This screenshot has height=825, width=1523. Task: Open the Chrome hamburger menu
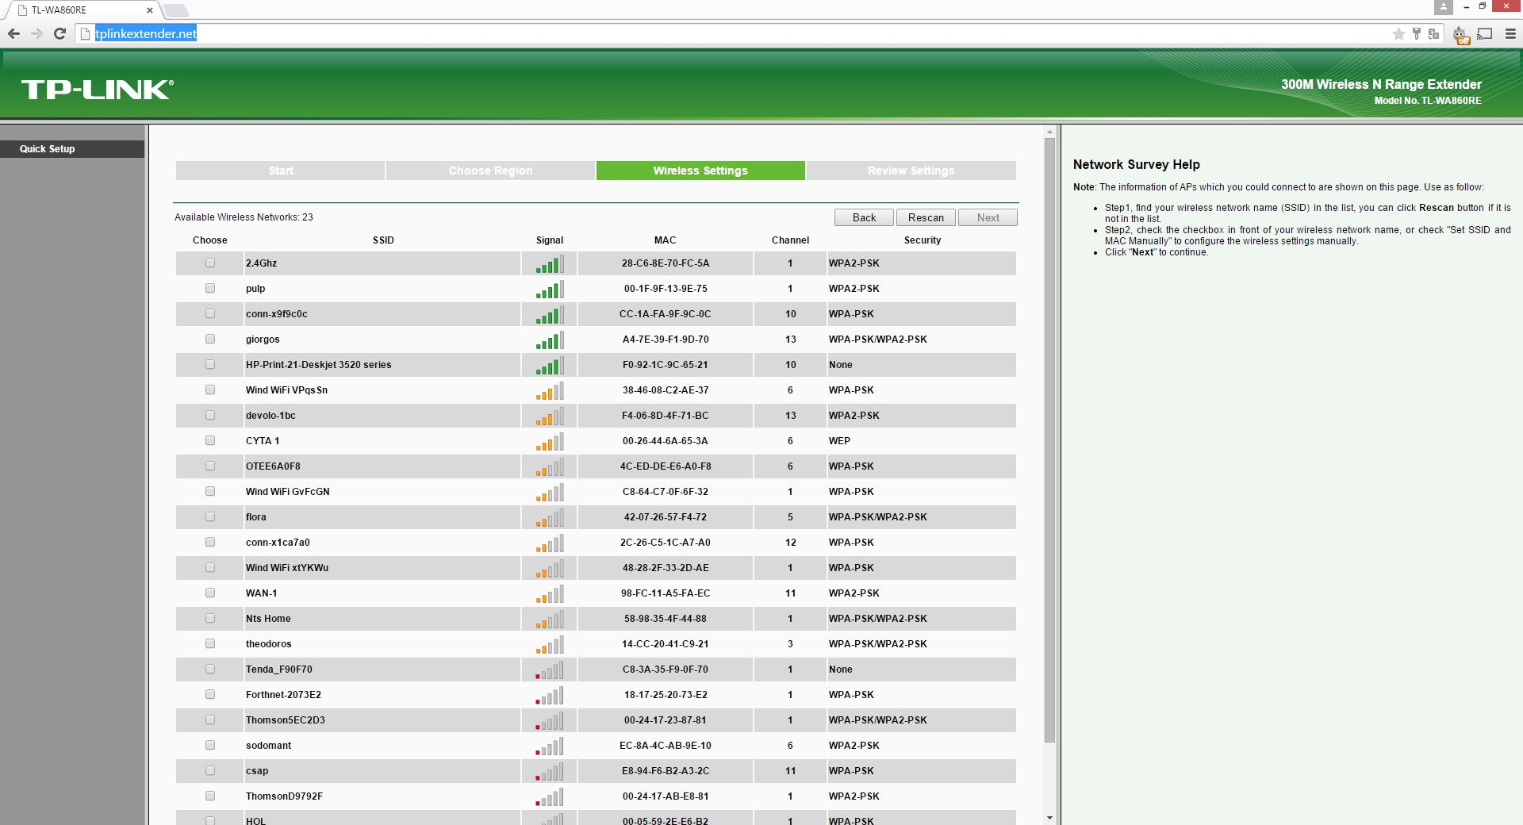[1510, 33]
